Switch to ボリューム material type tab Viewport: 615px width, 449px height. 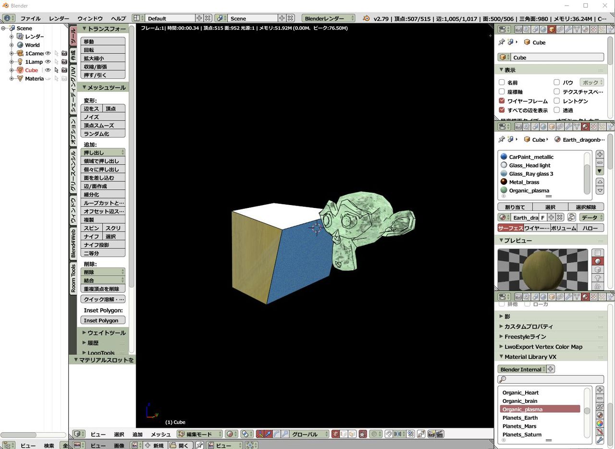point(564,228)
